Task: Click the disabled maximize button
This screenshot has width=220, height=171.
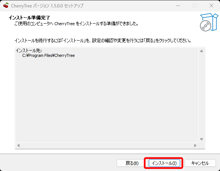Action: (x=195, y=6)
